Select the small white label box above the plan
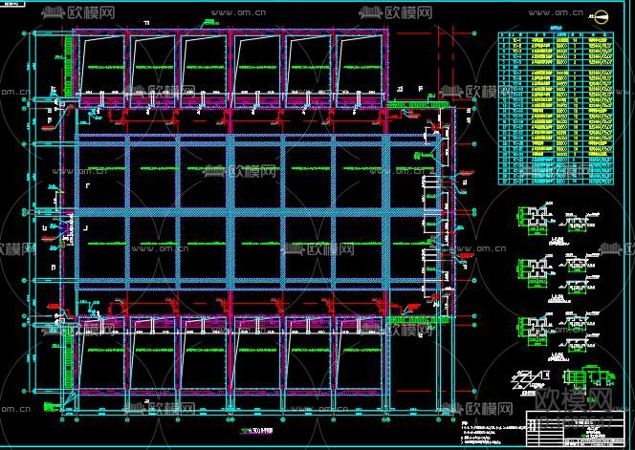The image size is (635, 450). coord(11,4)
